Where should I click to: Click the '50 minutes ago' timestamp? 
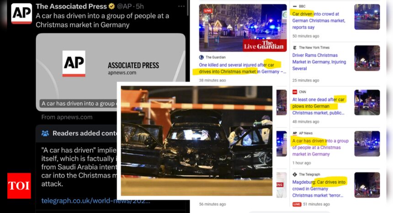[x=306, y=36]
